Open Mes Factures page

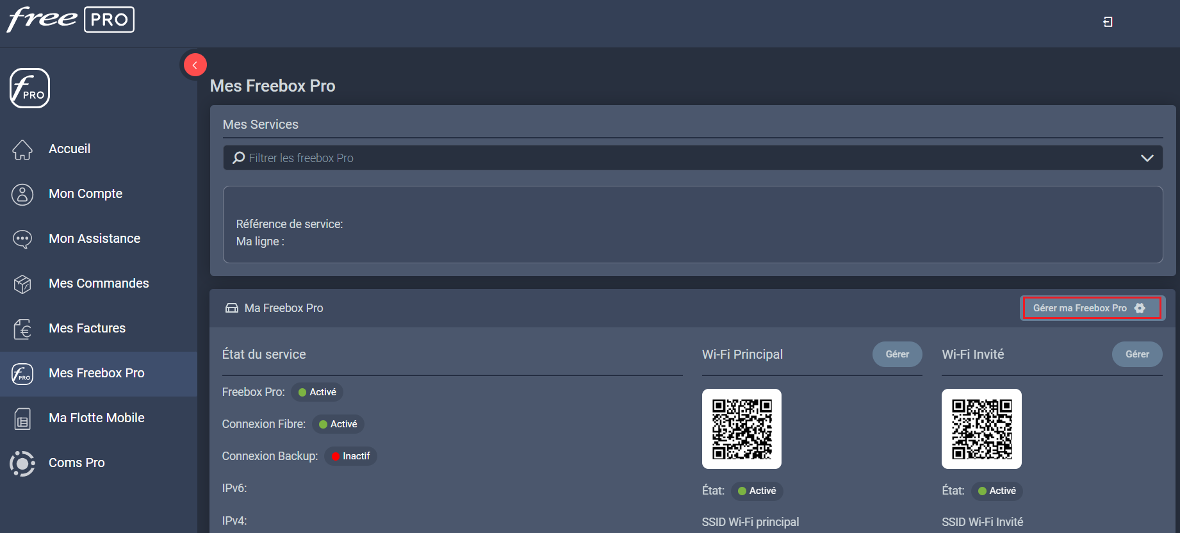99,328
